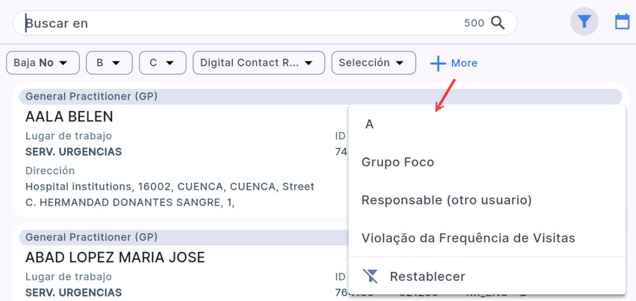Open the C filter dropdown
The image size is (636, 301).
[162, 63]
